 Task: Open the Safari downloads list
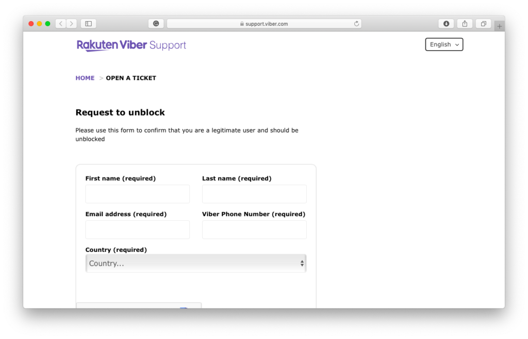[446, 24]
